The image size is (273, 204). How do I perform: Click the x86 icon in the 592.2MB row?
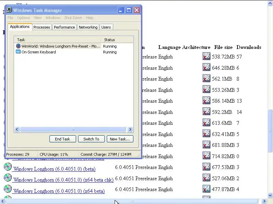click(206, 112)
